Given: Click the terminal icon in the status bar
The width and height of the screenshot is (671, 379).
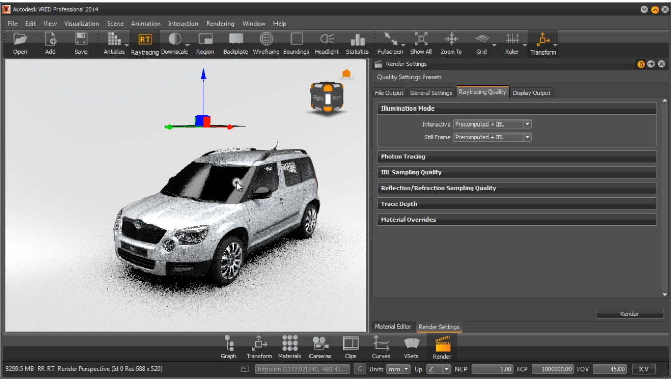Looking at the screenshot, I should [246, 369].
